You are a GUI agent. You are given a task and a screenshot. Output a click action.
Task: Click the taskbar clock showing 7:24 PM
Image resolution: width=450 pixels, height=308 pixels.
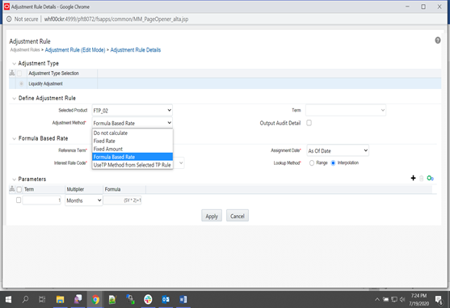coord(419,300)
